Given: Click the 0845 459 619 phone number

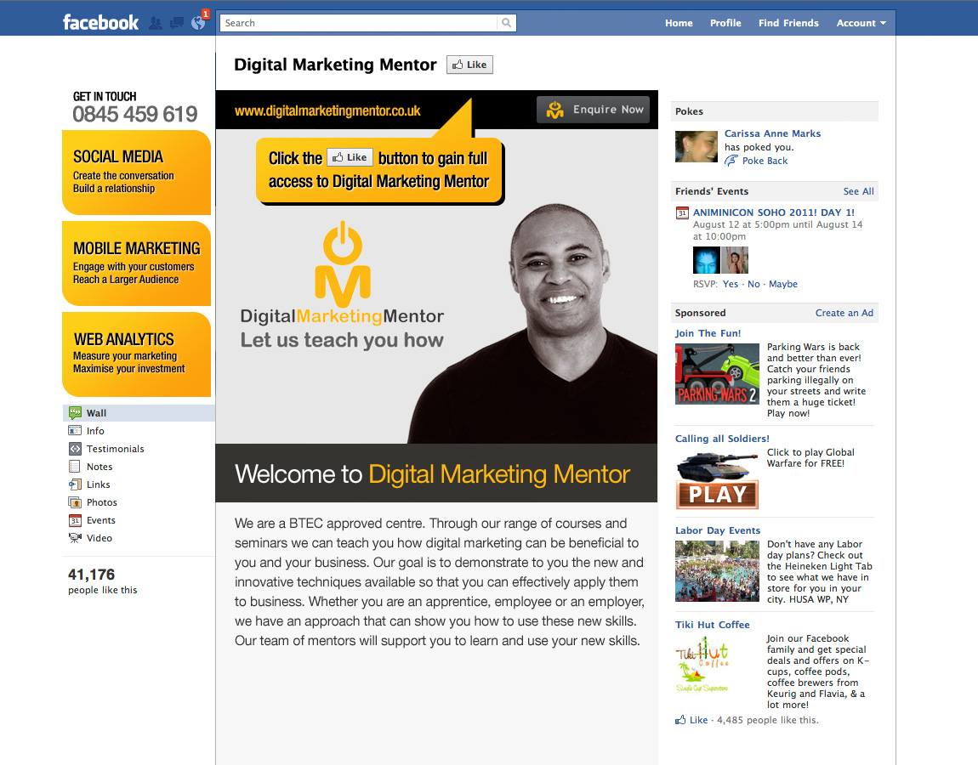Looking at the screenshot, I should [134, 114].
